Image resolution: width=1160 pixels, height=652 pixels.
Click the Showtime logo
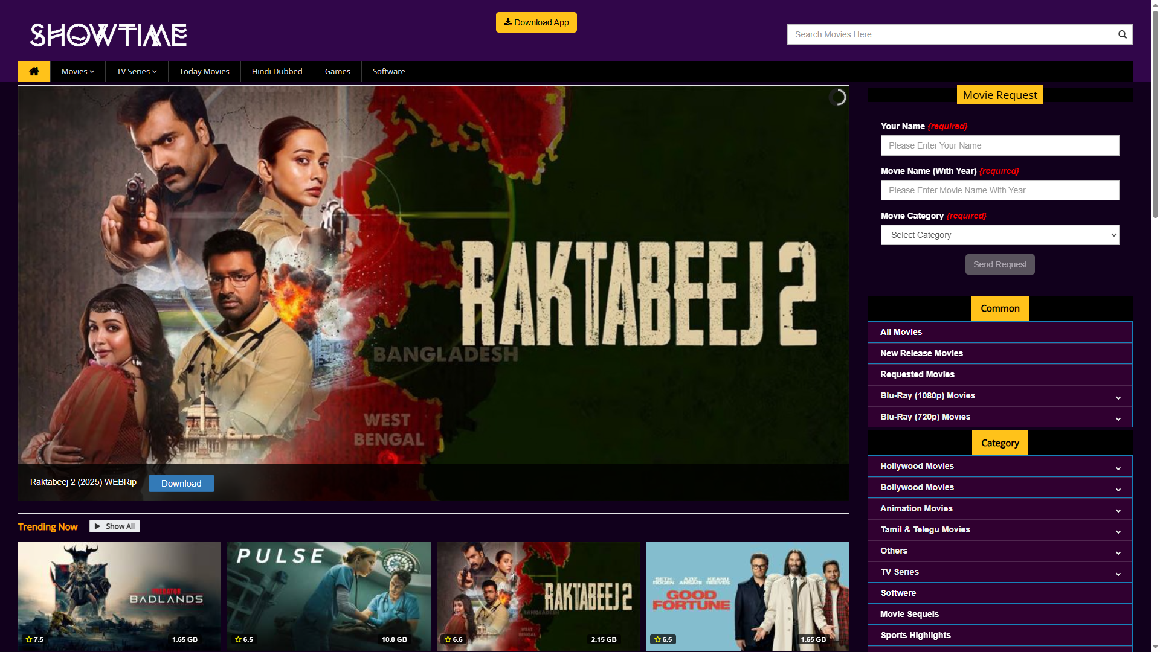click(109, 35)
